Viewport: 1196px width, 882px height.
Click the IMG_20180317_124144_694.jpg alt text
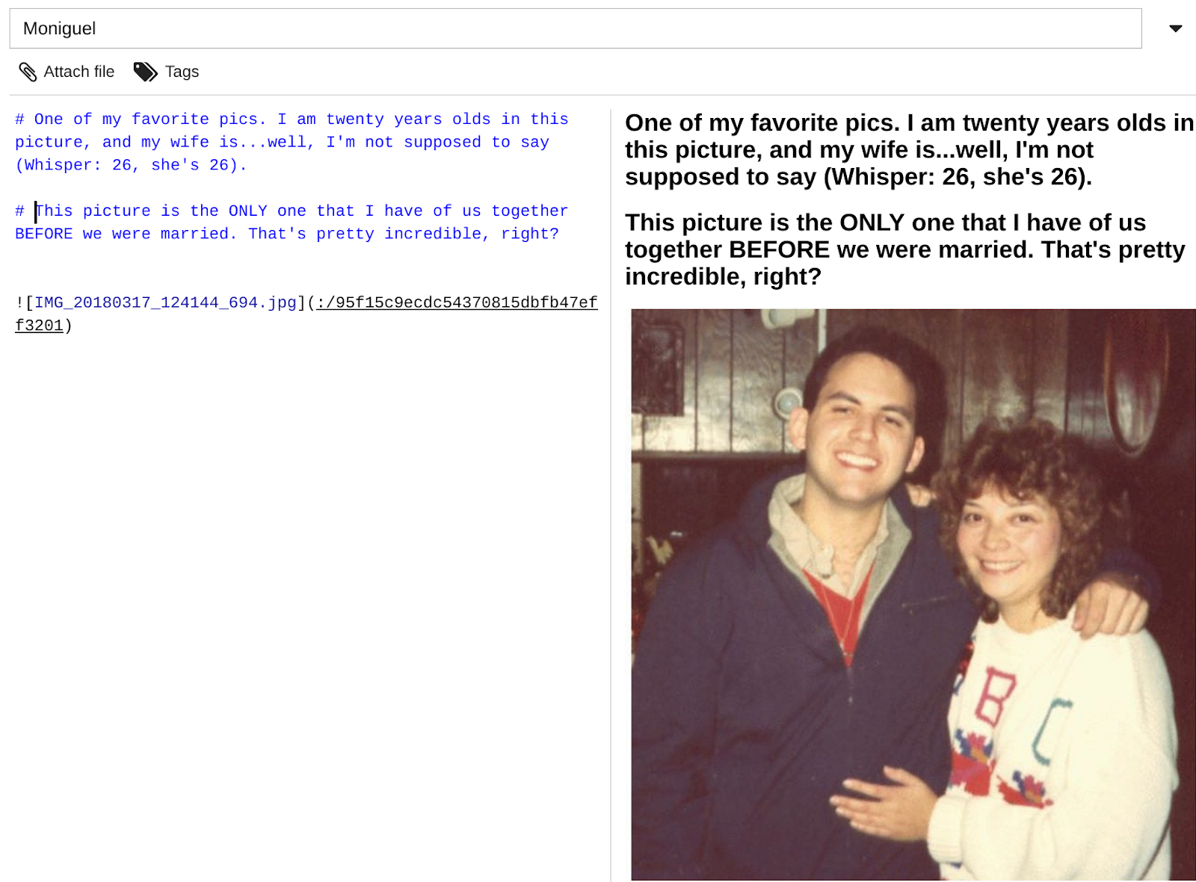165,302
